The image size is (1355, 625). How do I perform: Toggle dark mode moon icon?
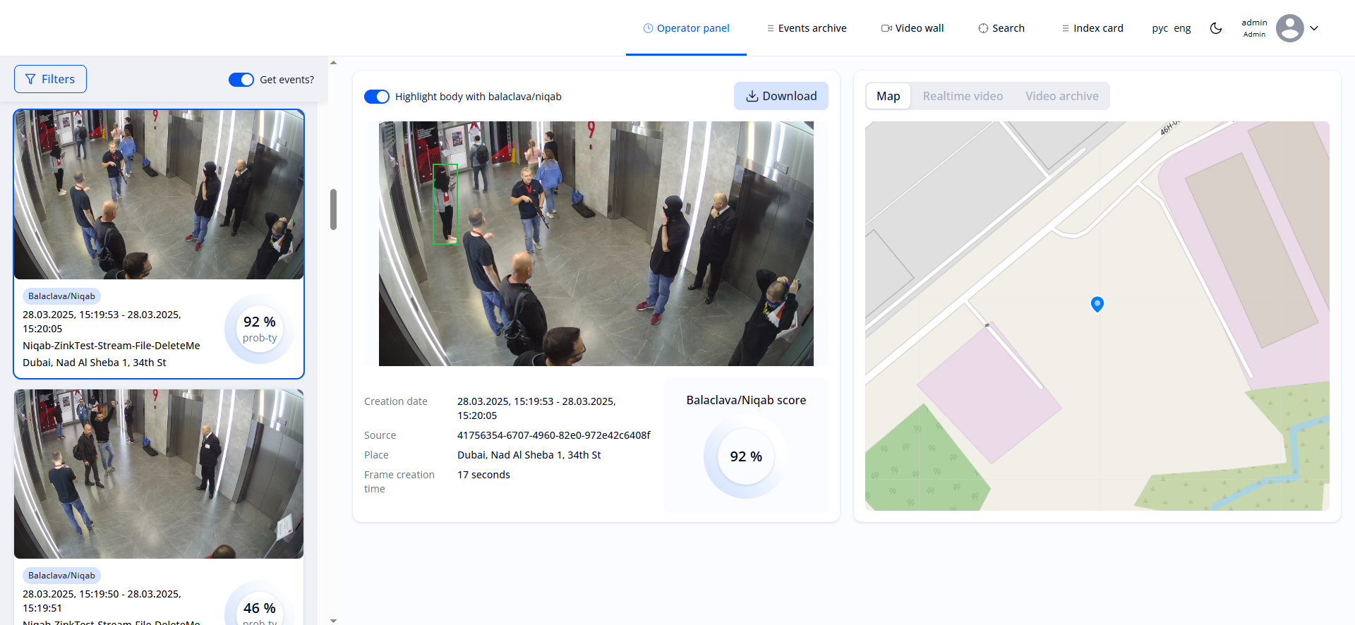(x=1216, y=28)
